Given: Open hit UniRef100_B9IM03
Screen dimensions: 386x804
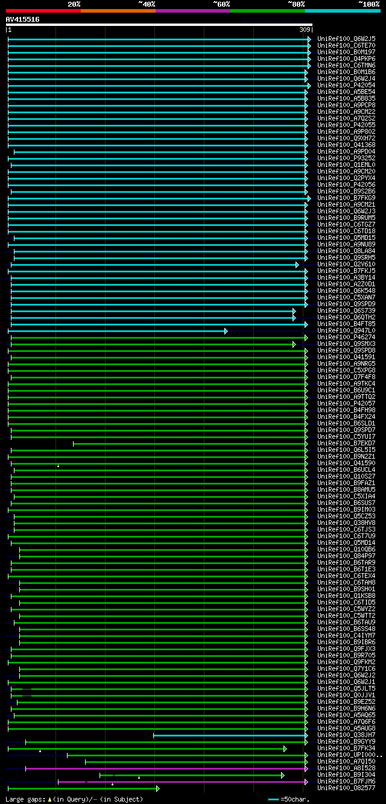Looking at the screenshot, I should click(346, 509).
